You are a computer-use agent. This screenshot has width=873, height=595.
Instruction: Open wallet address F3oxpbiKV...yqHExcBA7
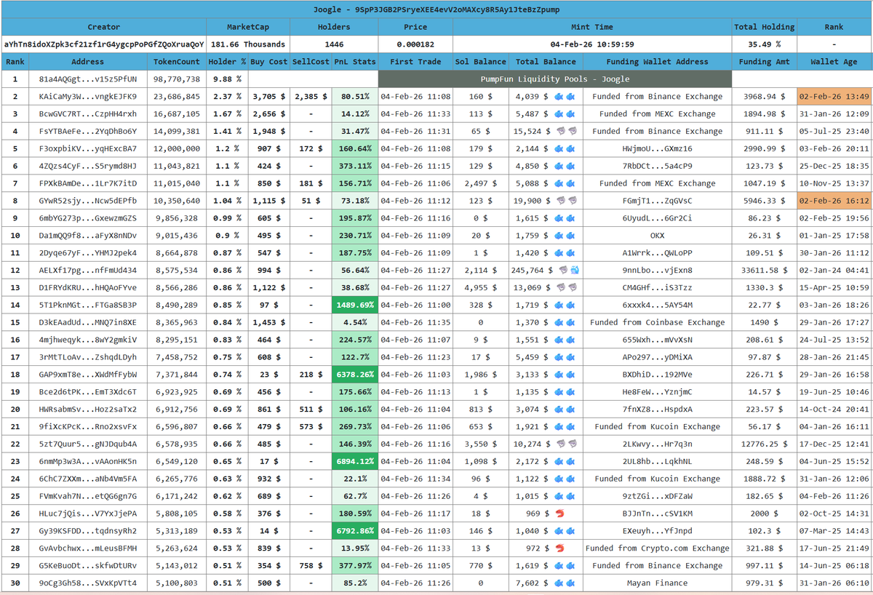tap(87, 149)
